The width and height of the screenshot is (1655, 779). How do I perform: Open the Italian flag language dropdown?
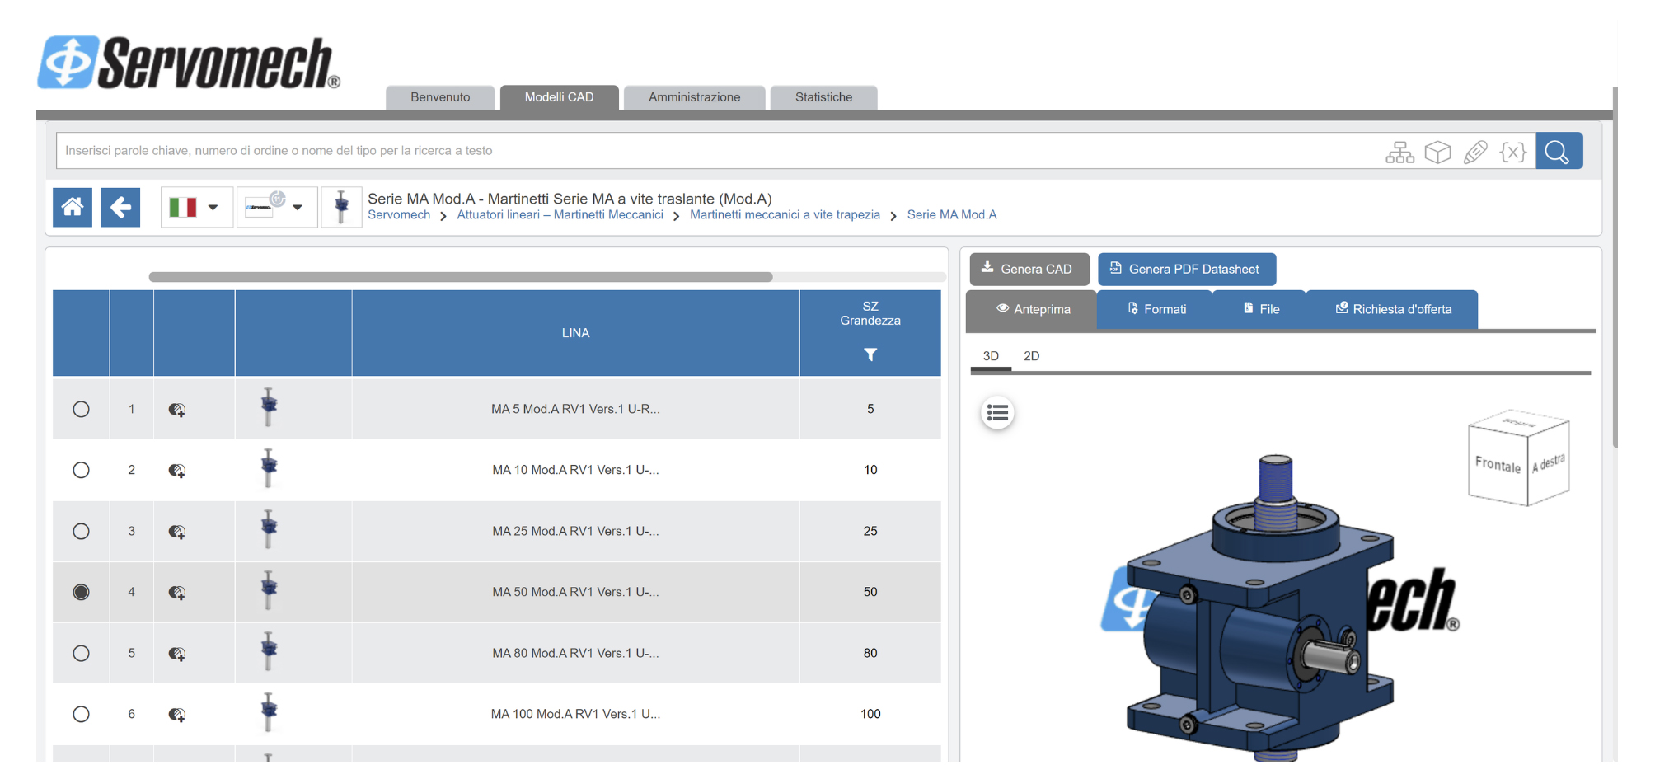point(196,207)
